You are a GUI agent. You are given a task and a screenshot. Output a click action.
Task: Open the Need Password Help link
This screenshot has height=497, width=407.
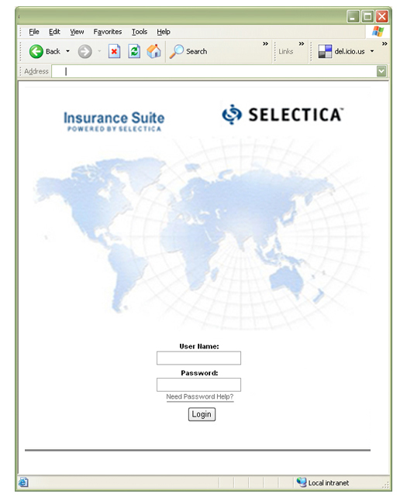200,397
